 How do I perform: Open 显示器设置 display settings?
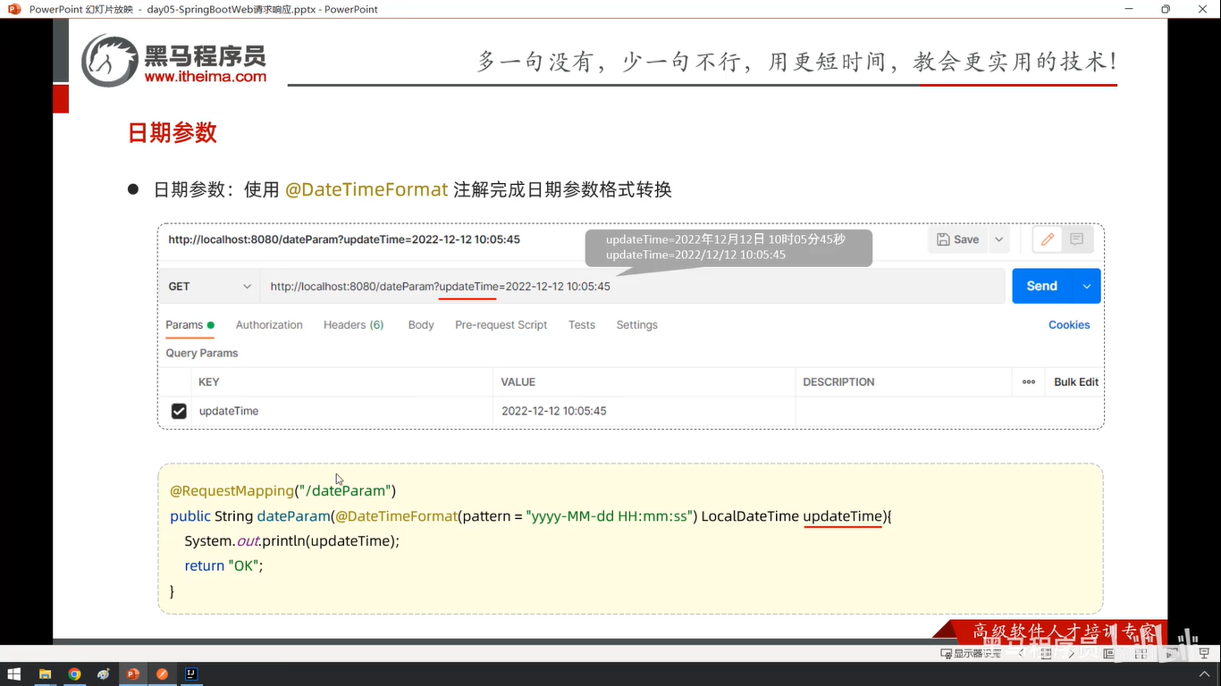[972, 653]
